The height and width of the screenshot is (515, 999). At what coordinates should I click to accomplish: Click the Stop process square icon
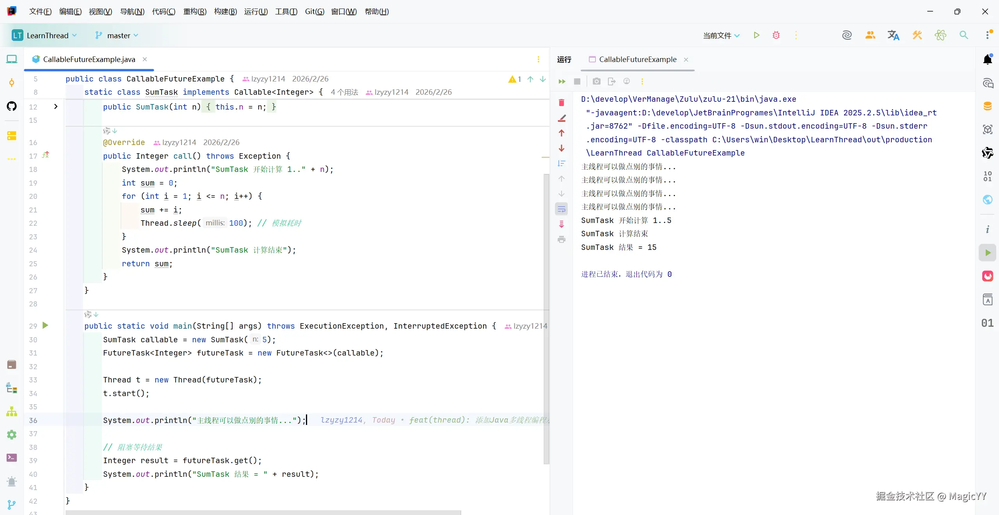577,81
